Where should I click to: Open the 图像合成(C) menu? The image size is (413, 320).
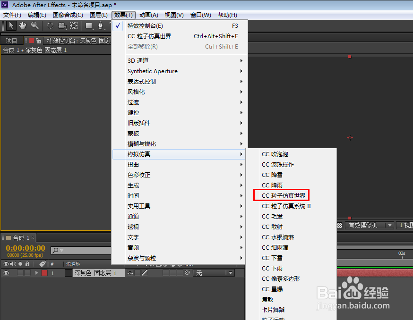(68, 15)
